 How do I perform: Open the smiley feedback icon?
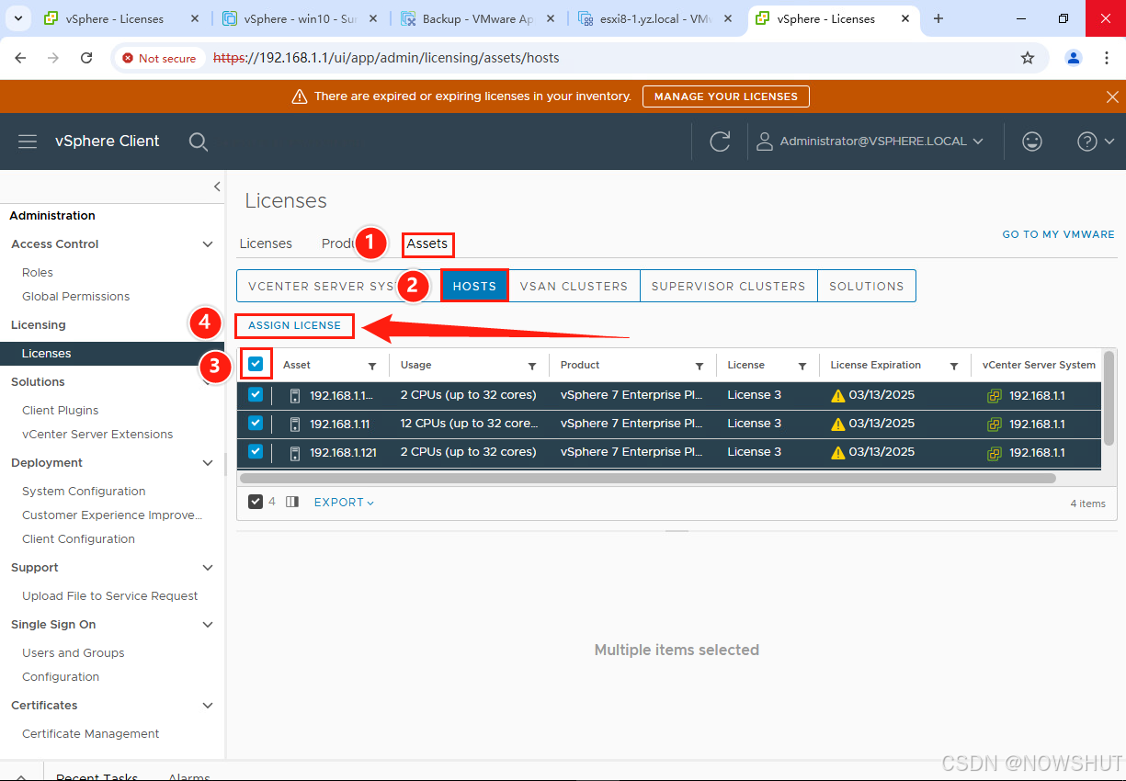point(1032,141)
